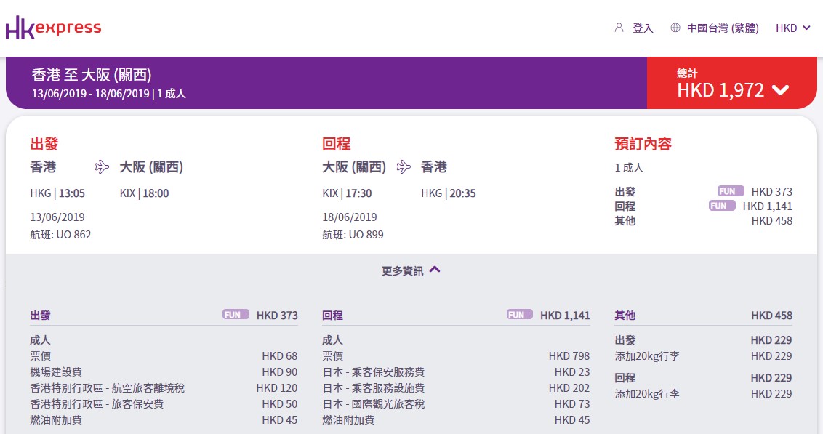
Task: Select the 香港 至 大阪 (關西) route title
Action: (92, 75)
